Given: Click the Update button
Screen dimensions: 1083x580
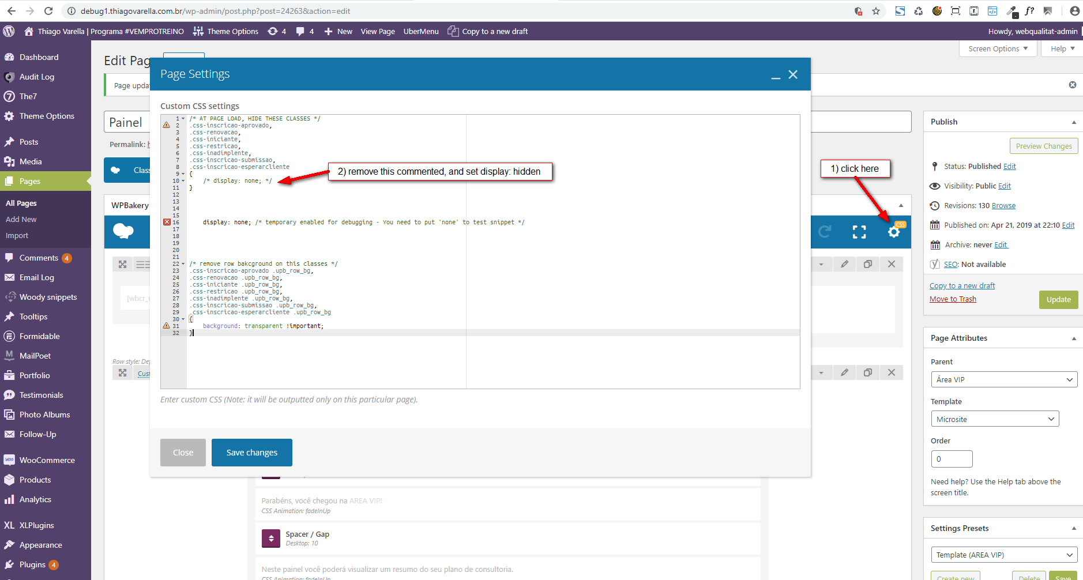Looking at the screenshot, I should point(1059,300).
